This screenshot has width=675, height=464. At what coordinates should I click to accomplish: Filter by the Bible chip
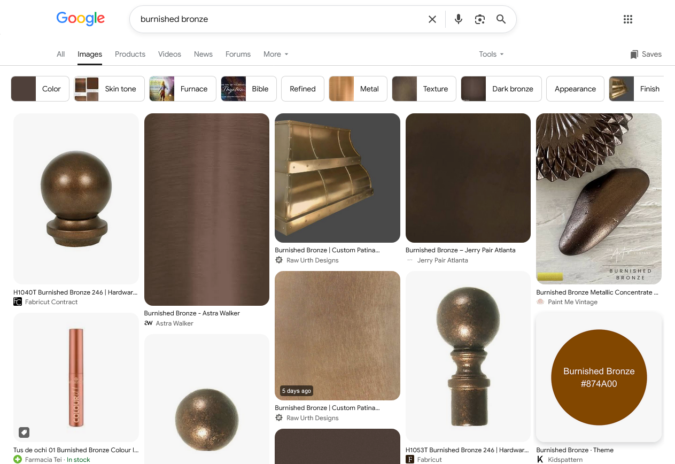click(x=249, y=89)
